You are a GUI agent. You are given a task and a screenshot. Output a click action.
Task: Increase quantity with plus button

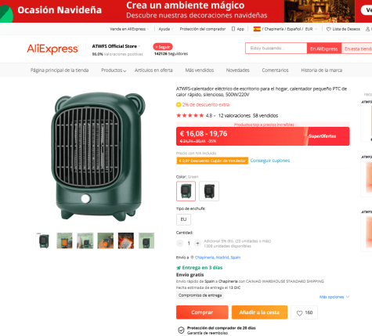(x=197, y=244)
